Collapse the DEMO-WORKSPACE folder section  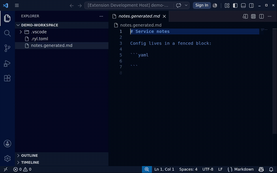(62, 25)
